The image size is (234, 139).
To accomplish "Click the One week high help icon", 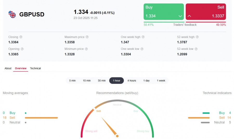I will pos(143,37).
